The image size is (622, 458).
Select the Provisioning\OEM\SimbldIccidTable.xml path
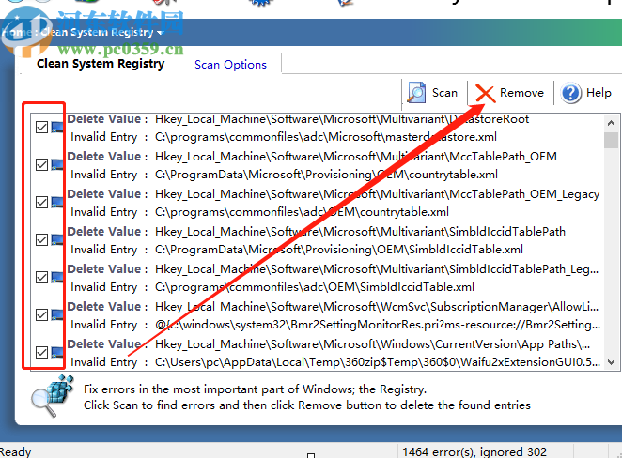339,250
